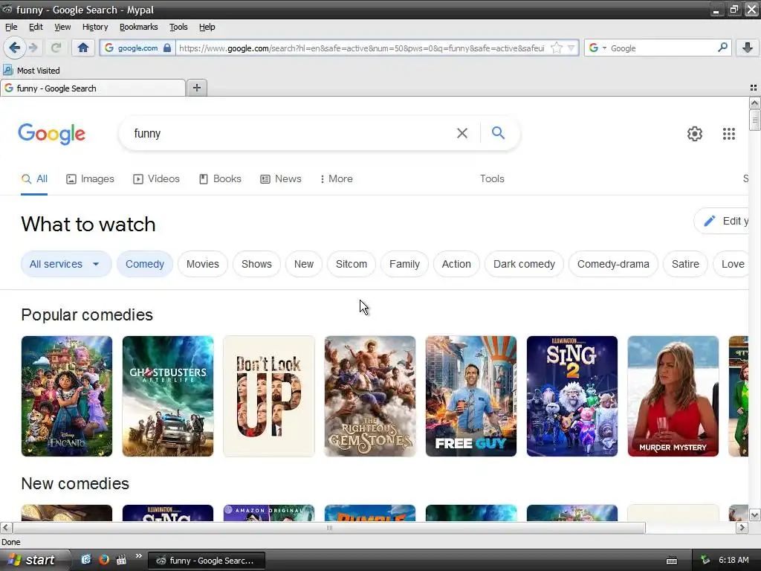Open the Help menu
This screenshot has height=571, width=761.
point(207,27)
